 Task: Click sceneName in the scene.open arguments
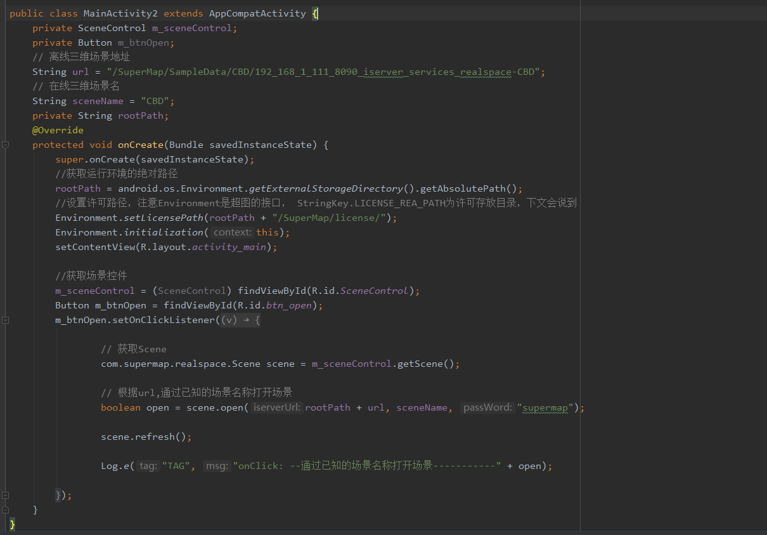(422, 407)
